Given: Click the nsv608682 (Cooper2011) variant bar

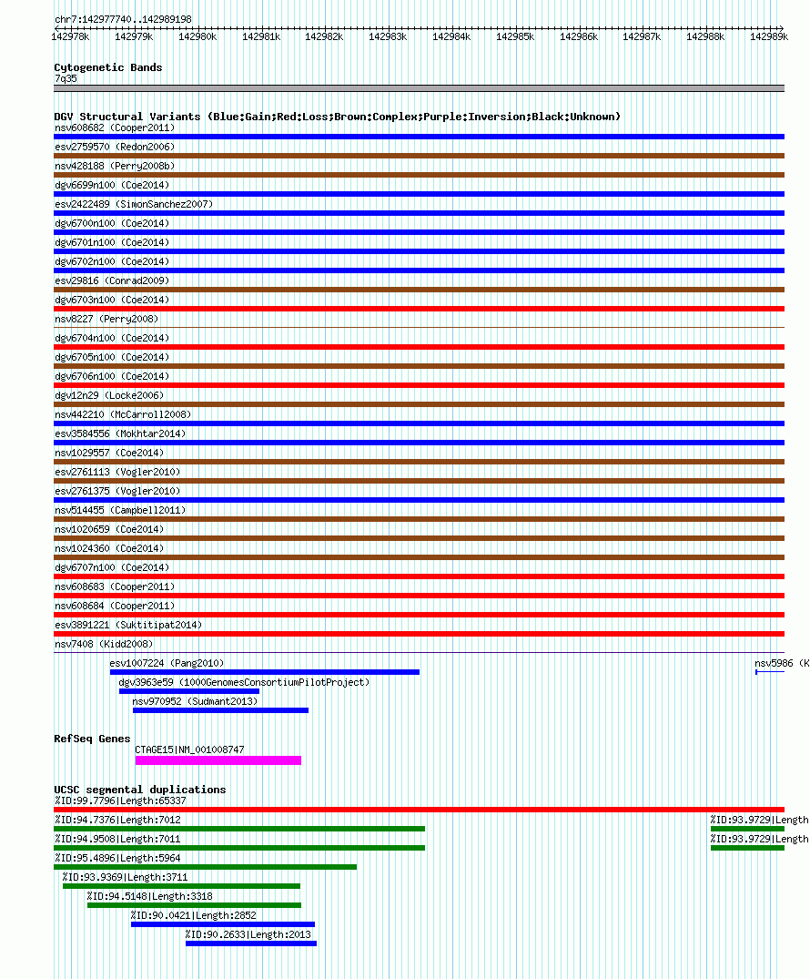Looking at the screenshot, I should (x=419, y=137).
